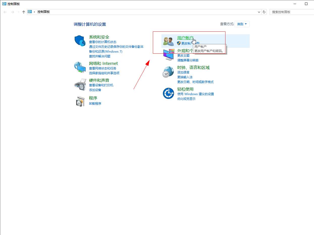This screenshot has height=235, width=314.
Task: Open 用户帐户 category heading
Action: click(185, 38)
